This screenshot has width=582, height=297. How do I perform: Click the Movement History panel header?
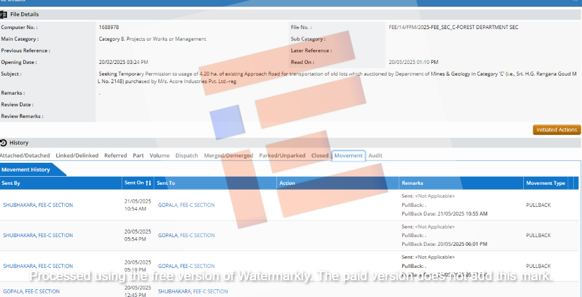click(x=26, y=170)
